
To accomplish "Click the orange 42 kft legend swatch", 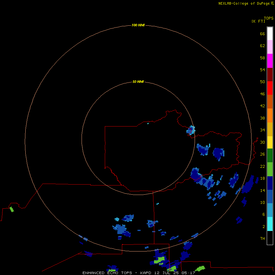I will (270, 116).
